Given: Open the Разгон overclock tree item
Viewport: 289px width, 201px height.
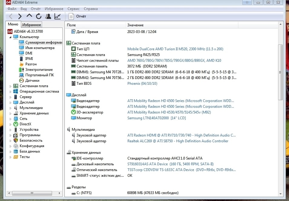Looking at the screenshot, I should (31, 64).
